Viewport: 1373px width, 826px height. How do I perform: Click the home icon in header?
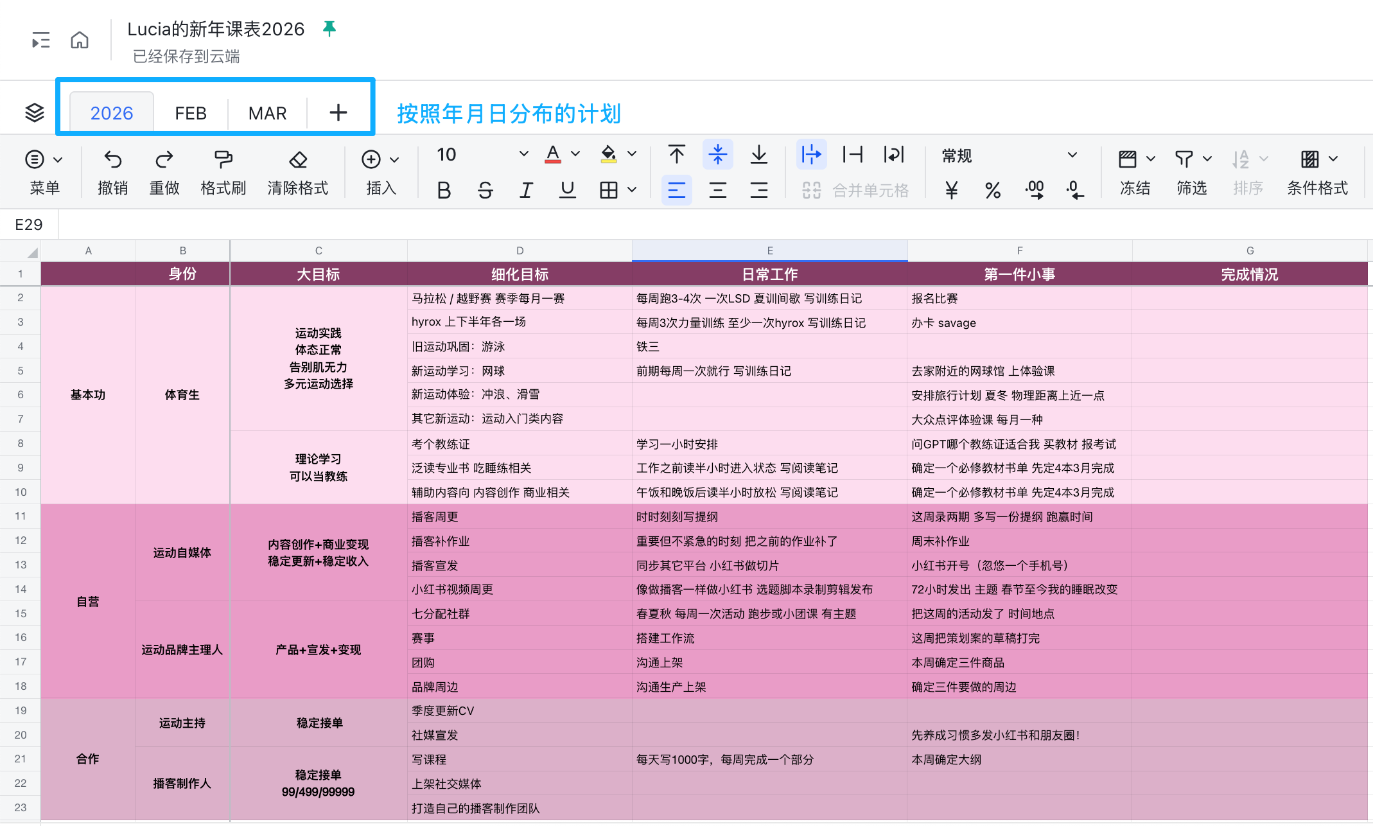[80, 40]
